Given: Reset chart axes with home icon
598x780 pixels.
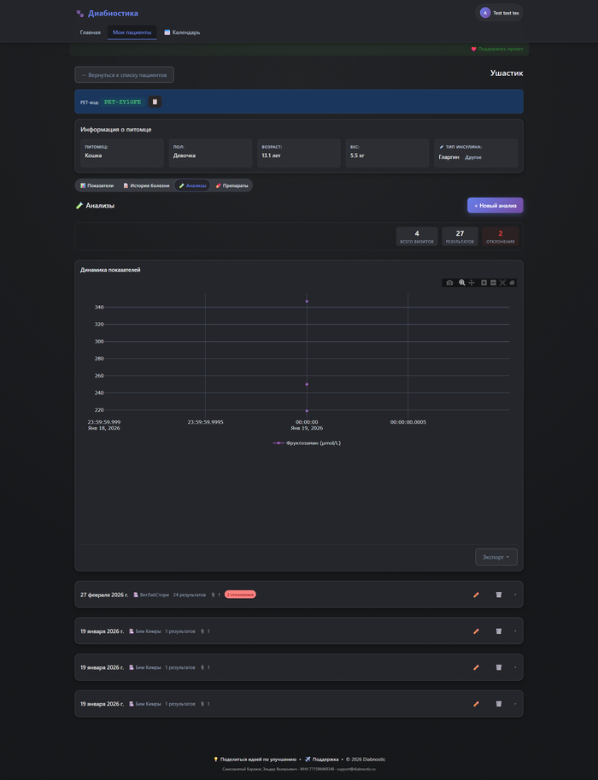Looking at the screenshot, I should point(513,283).
